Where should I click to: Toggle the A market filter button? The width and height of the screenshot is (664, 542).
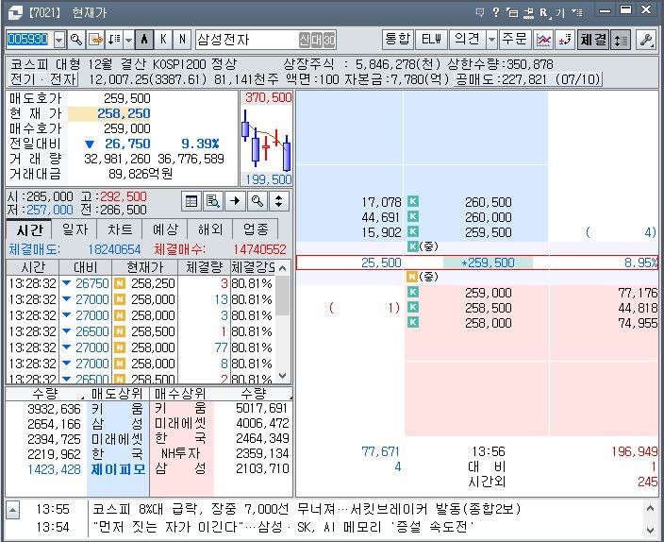point(144,40)
